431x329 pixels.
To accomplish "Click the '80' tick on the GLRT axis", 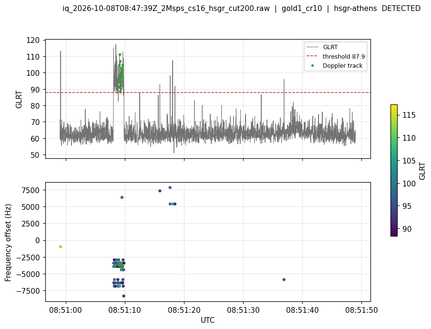I will tap(35, 106).
